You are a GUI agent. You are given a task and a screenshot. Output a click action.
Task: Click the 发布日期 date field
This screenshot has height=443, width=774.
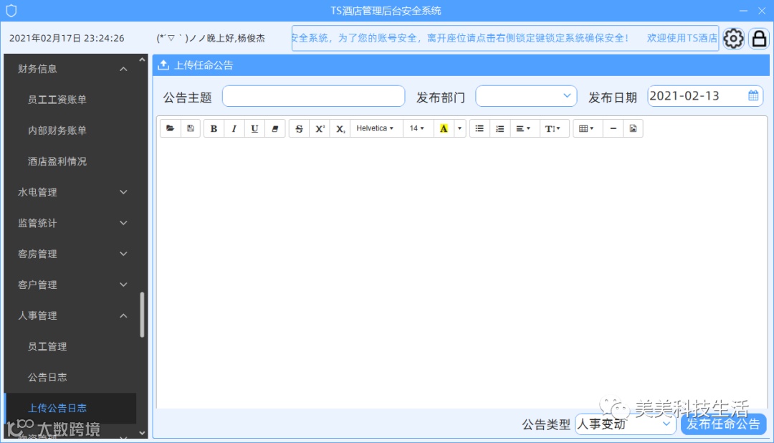coord(705,96)
